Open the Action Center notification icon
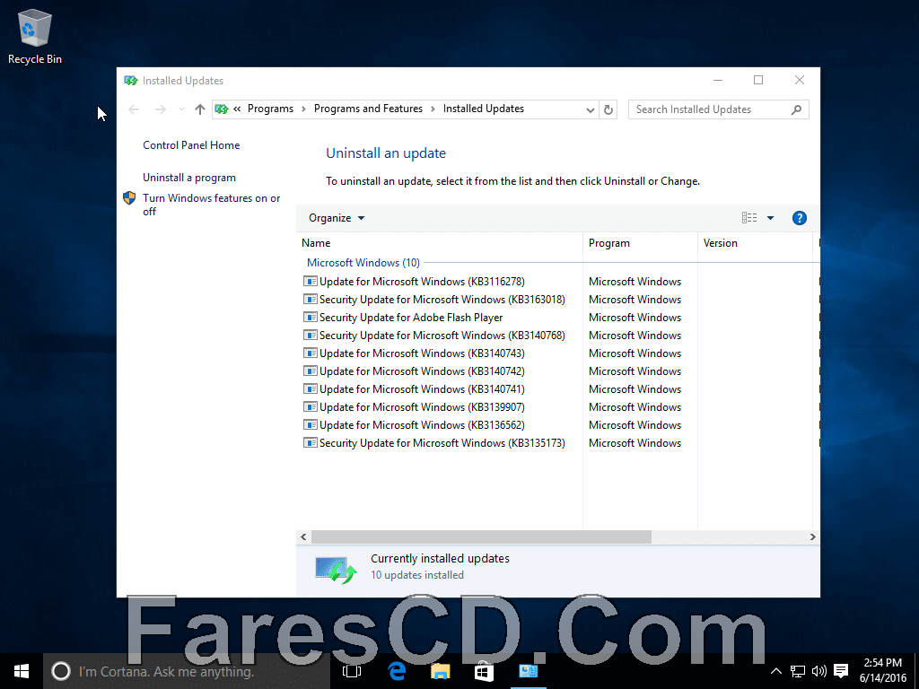The image size is (919, 689). click(x=841, y=671)
